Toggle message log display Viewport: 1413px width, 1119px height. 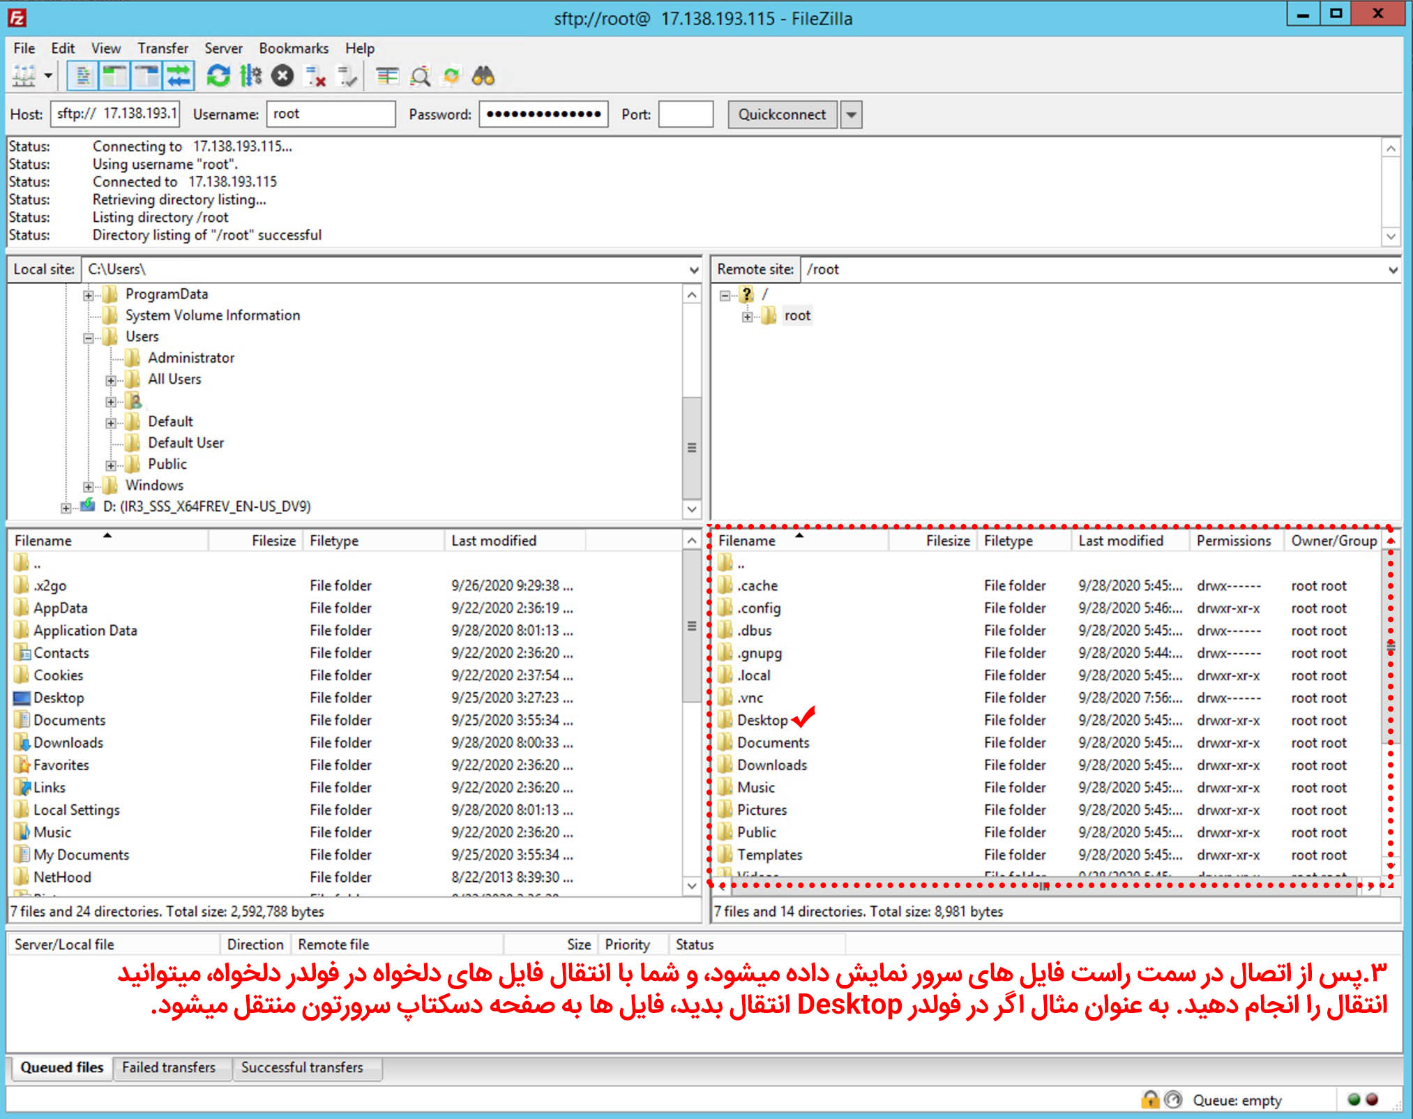point(83,76)
